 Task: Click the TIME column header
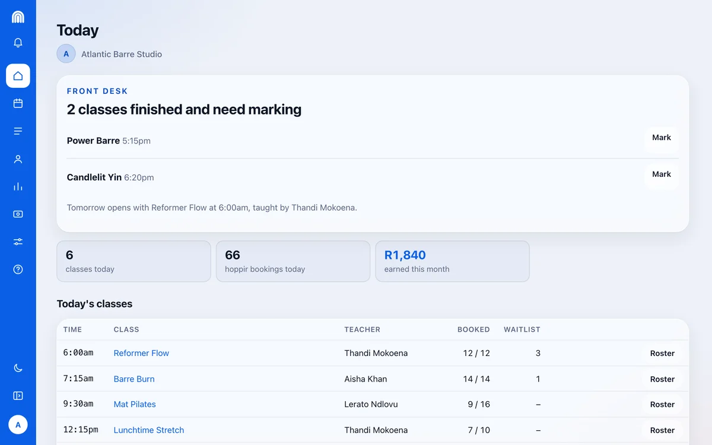point(72,329)
